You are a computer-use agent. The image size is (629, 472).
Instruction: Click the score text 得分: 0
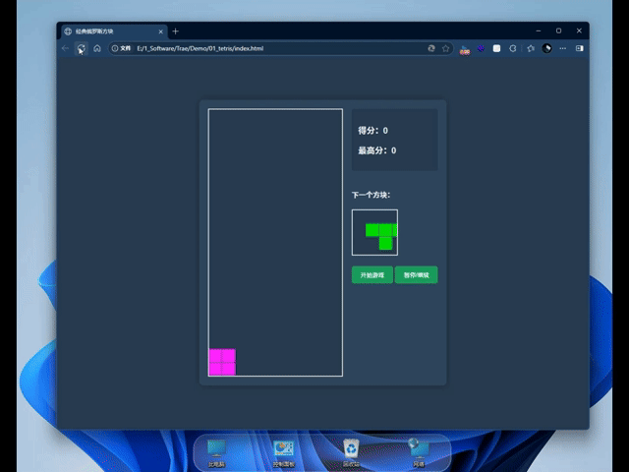pyautogui.click(x=372, y=131)
